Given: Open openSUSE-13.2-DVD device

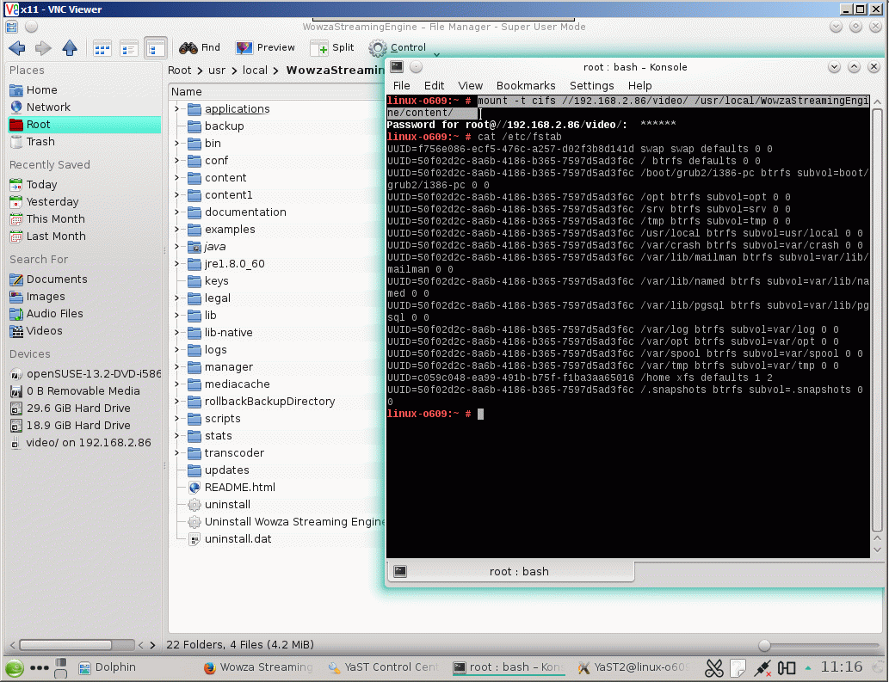Looking at the screenshot, I should [x=85, y=374].
